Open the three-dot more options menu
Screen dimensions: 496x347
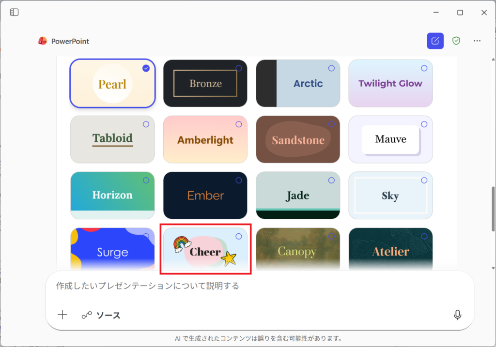[477, 41]
